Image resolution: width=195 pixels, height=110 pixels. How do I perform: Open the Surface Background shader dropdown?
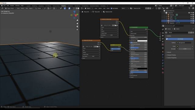pyautogui.click(x=184, y=43)
